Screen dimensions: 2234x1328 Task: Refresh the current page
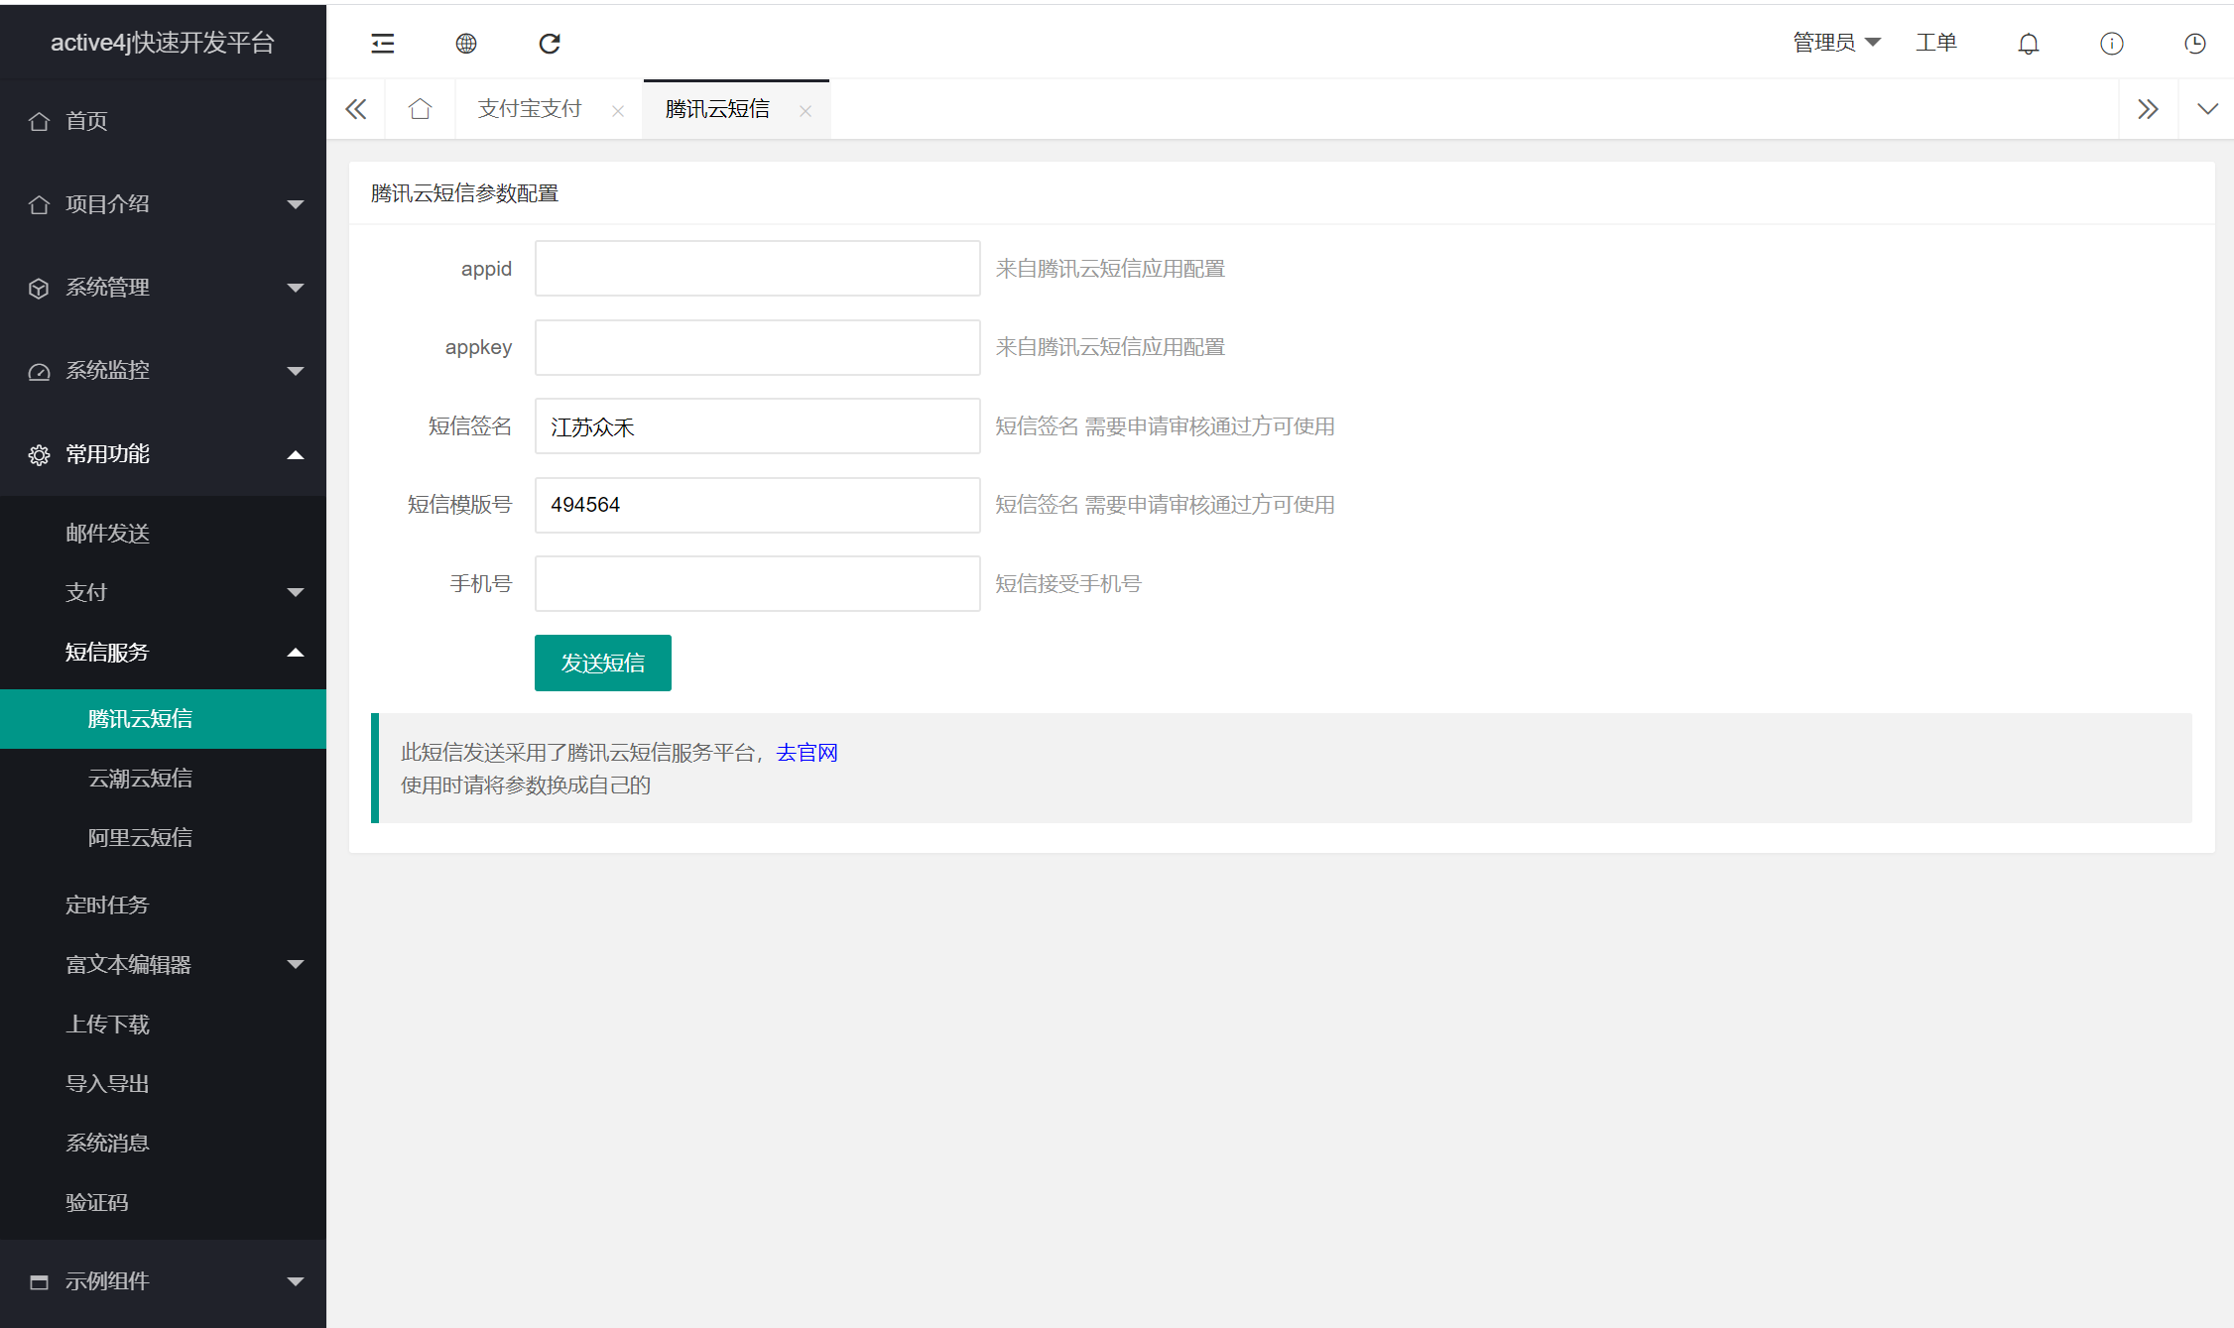549,43
